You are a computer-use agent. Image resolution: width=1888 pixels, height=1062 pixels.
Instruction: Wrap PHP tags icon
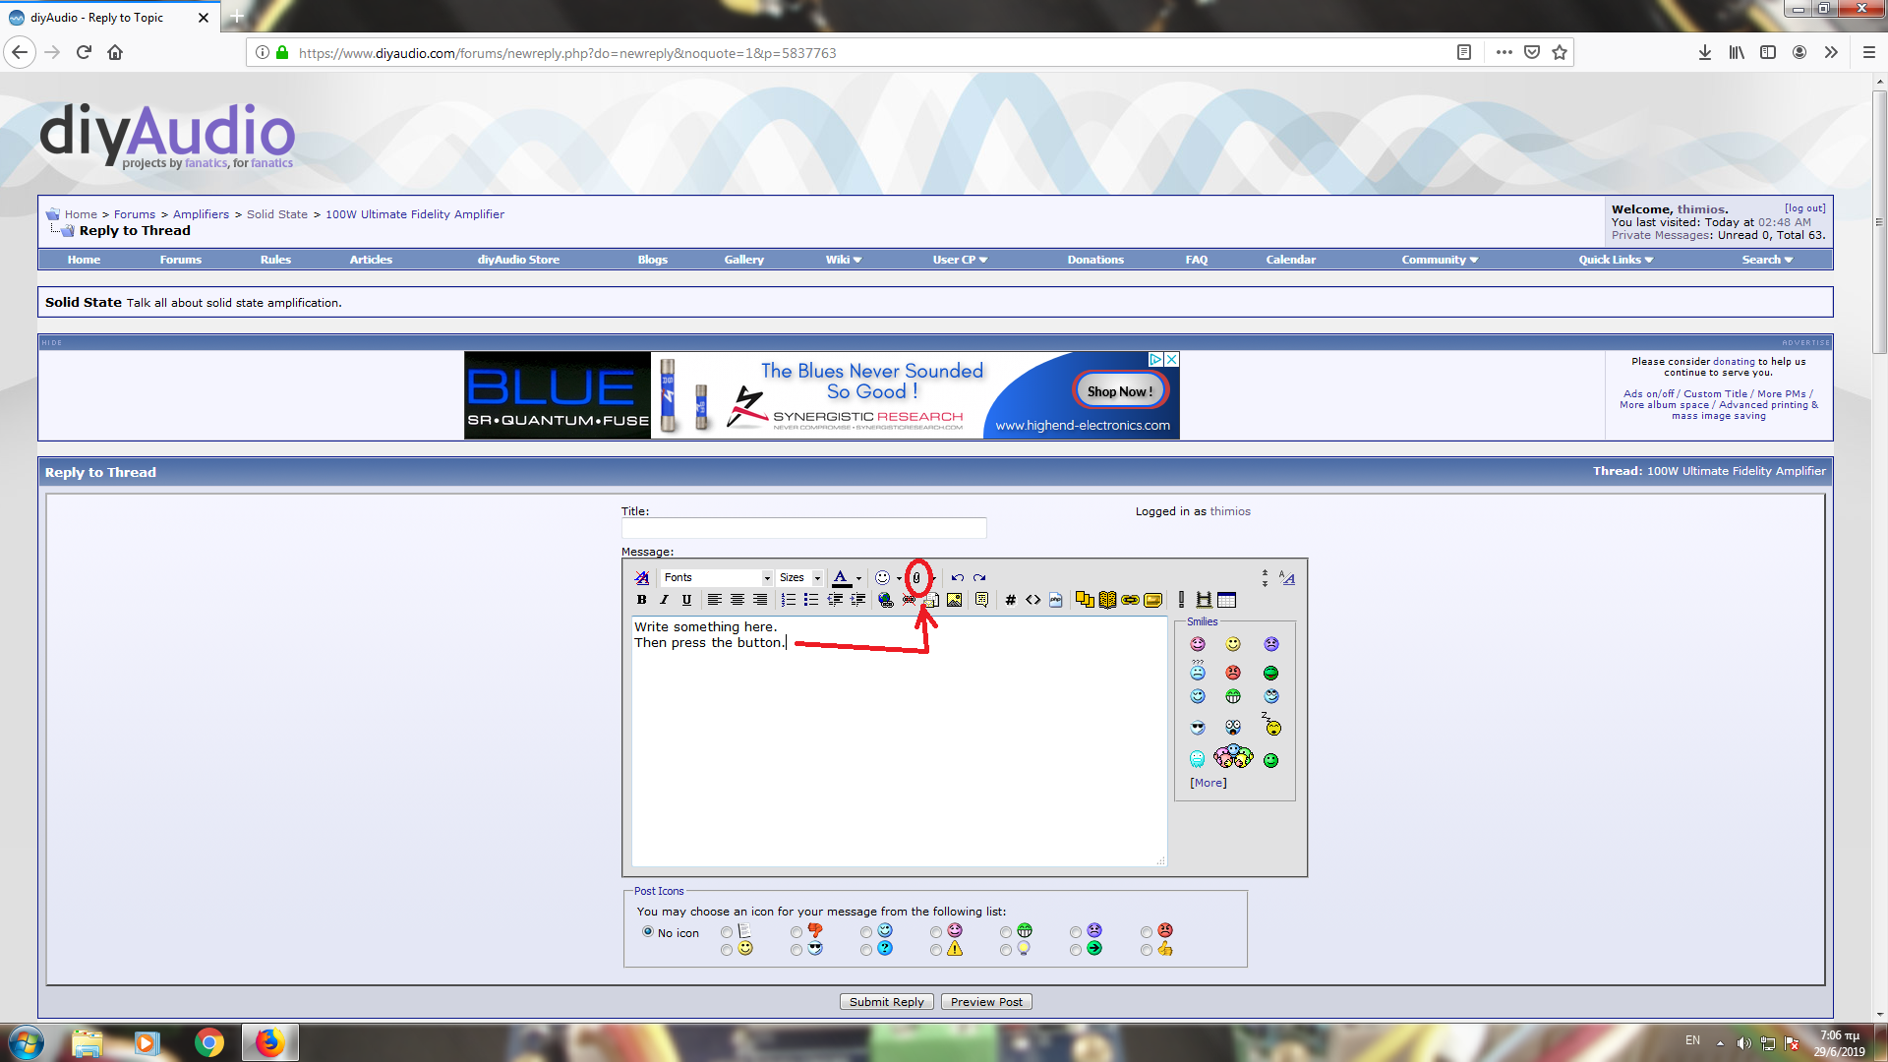click(1056, 600)
